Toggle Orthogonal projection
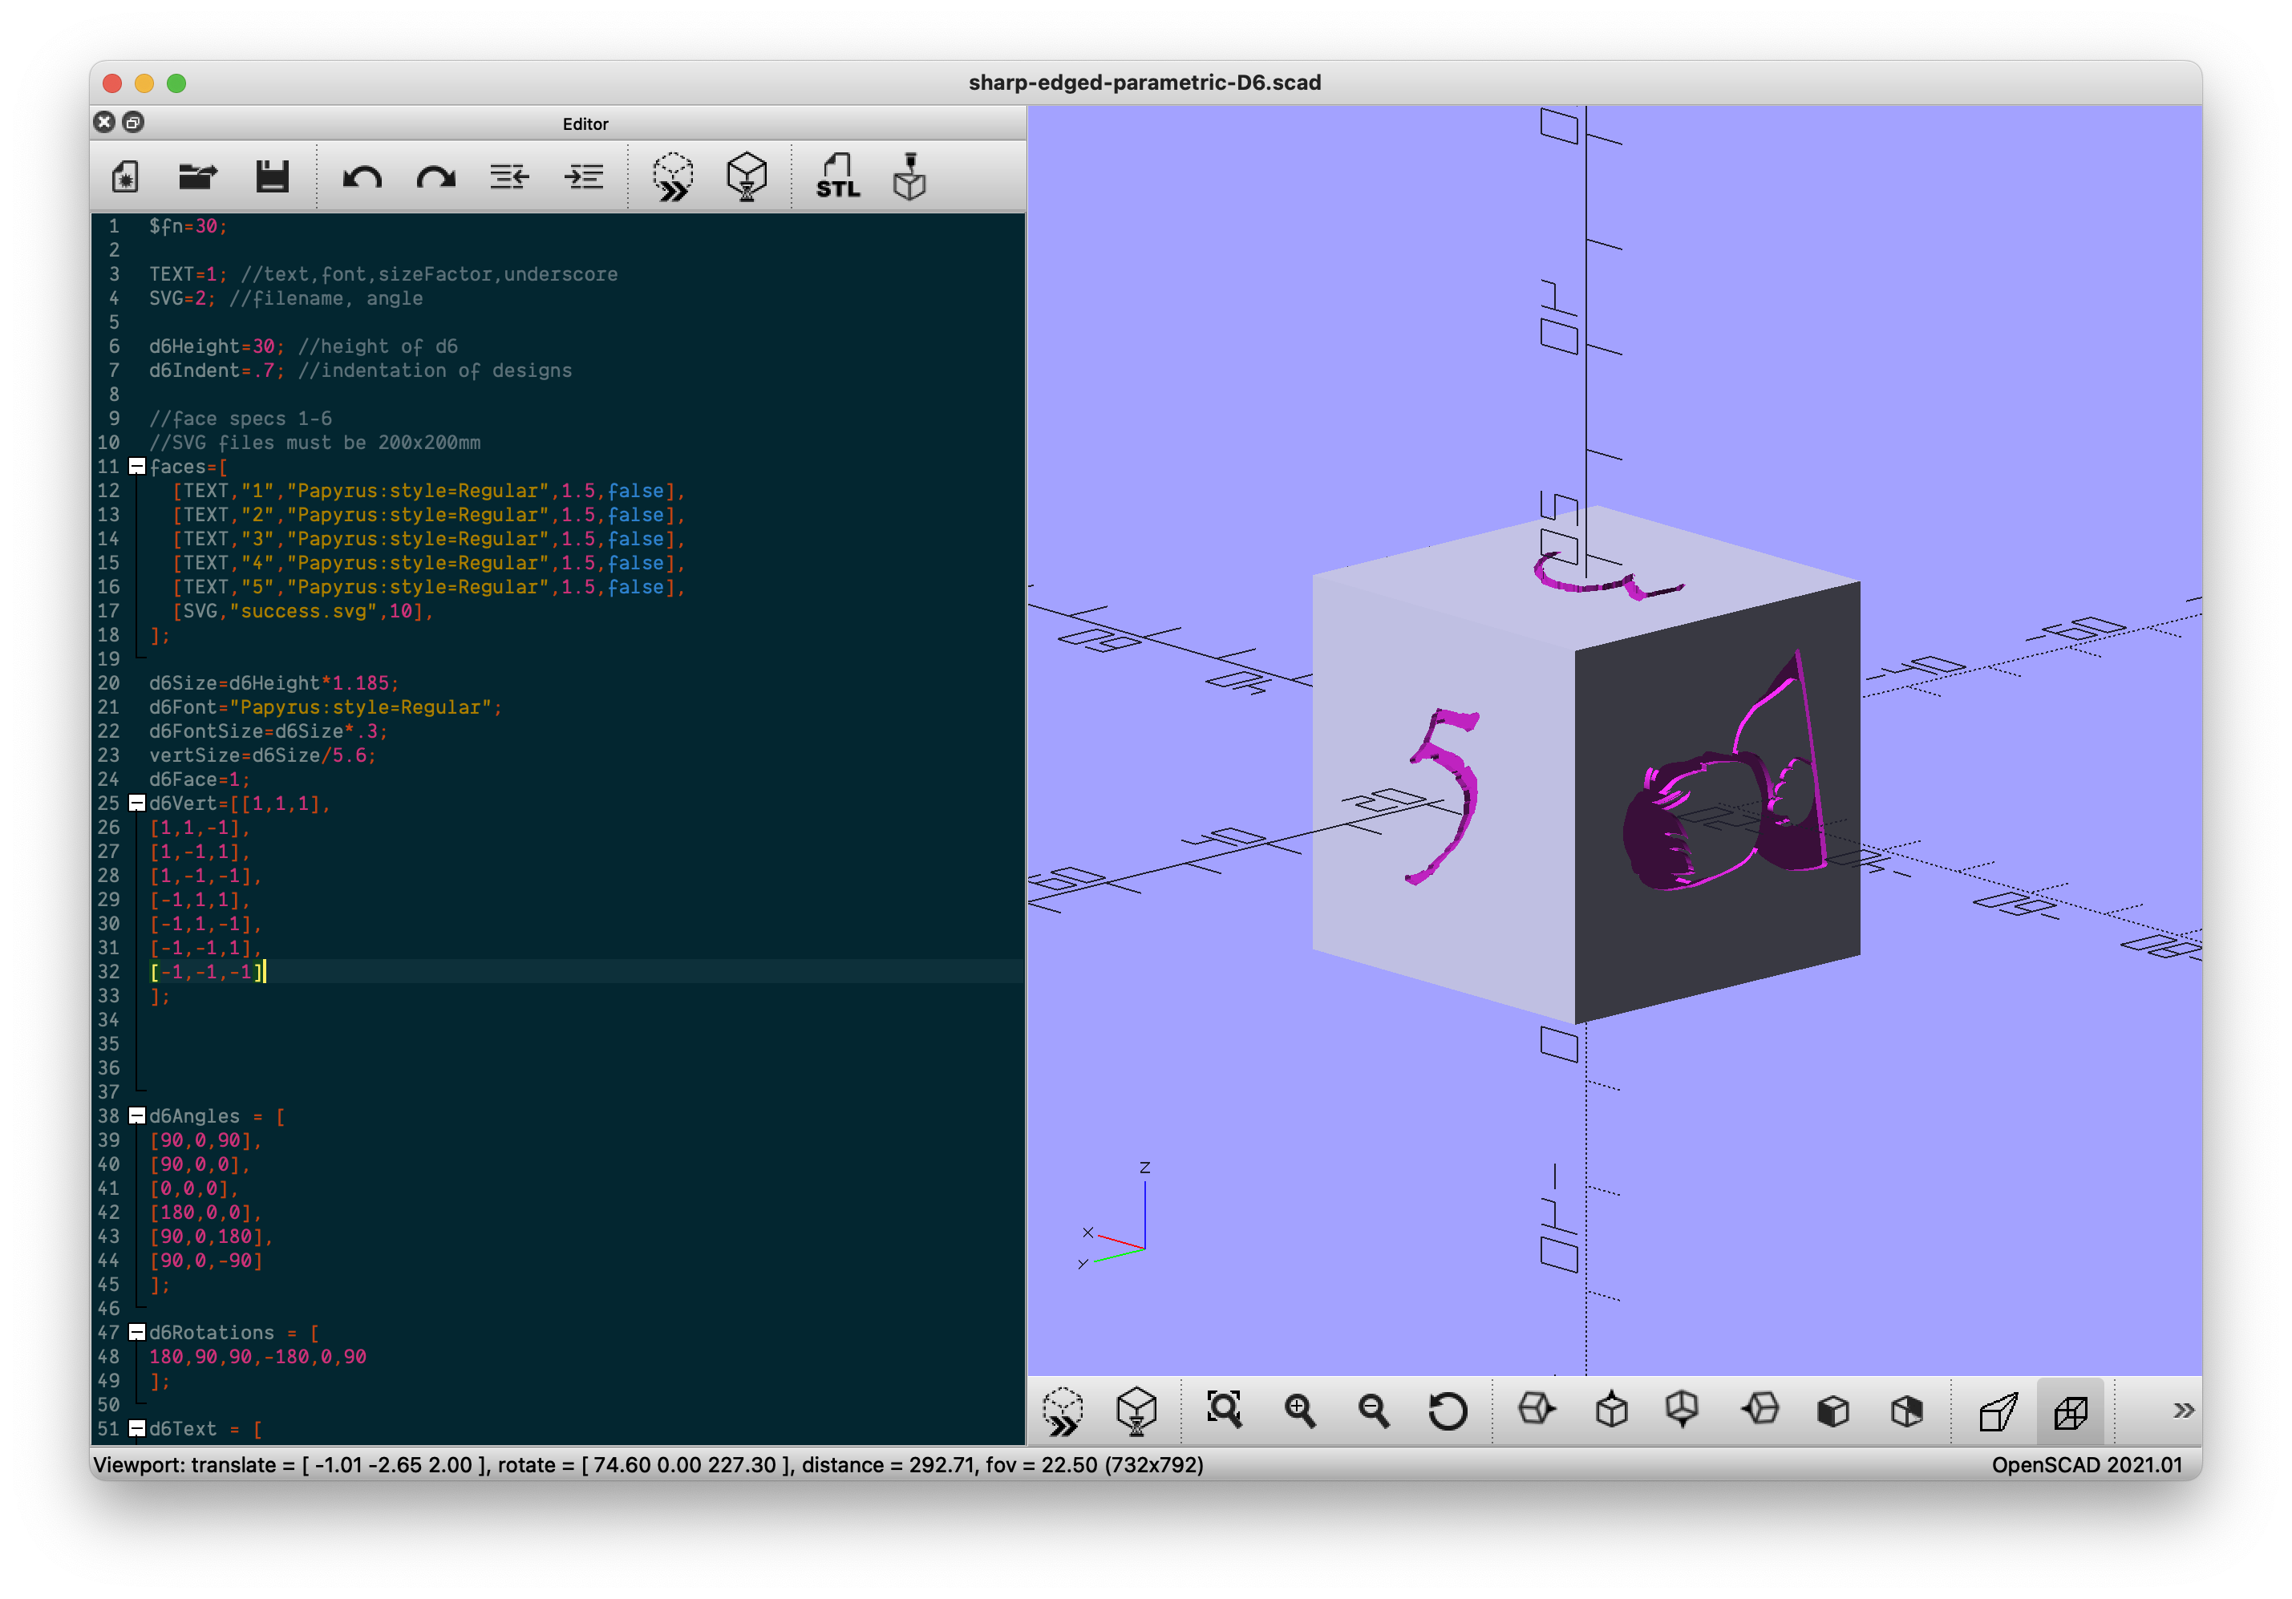The height and width of the screenshot is (1599, 2292). (x=2071, y=1411)
